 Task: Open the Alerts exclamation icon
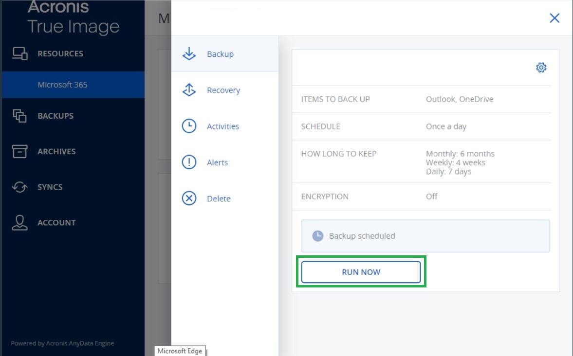click(x=189, y=162)
